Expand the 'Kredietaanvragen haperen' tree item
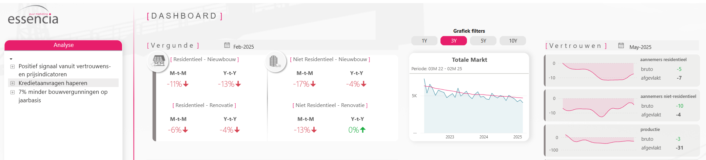 (x=13, y=83)
